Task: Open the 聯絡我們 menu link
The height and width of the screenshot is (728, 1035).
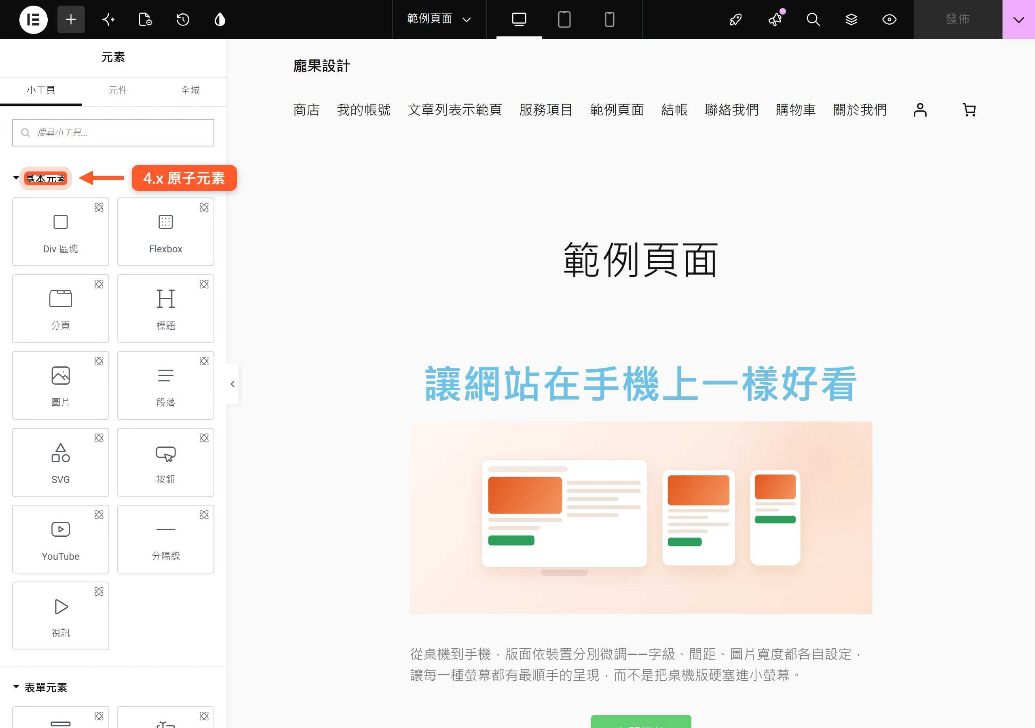Action: coord(732,110)
